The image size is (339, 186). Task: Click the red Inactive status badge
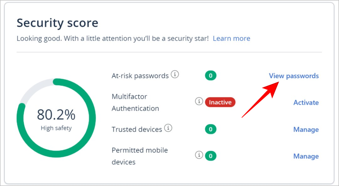220,102
